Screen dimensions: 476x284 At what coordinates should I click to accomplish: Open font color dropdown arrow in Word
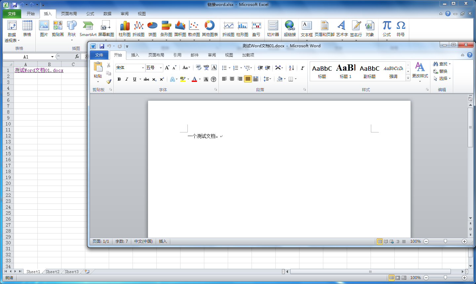pos(200,79)
